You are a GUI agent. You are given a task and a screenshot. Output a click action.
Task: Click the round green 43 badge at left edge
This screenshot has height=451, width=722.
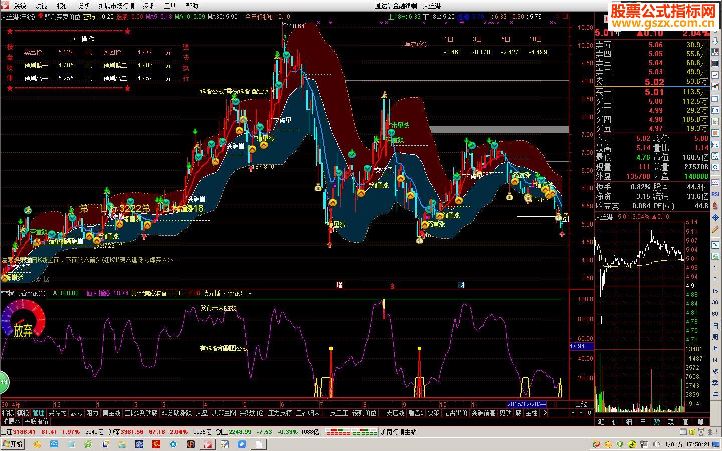[4, 382]
